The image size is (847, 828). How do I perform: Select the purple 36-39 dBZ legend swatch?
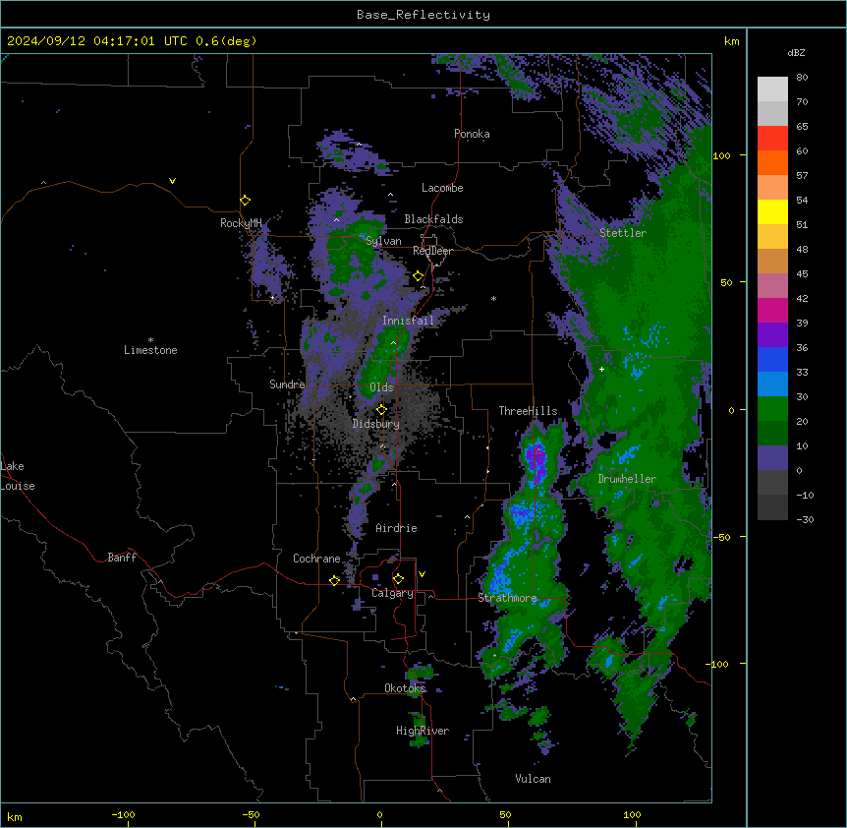click(772, 335)
